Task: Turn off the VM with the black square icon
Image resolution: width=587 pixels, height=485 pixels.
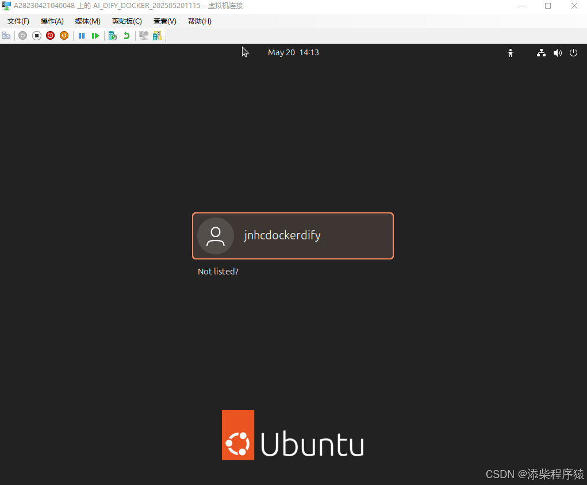Action: point(37,36)
